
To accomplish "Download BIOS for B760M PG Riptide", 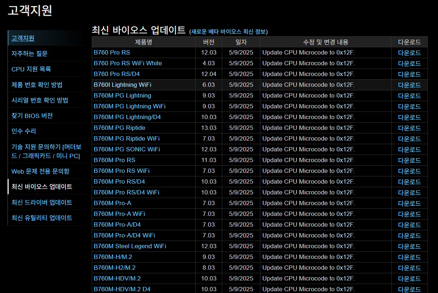I will (409, 128).
